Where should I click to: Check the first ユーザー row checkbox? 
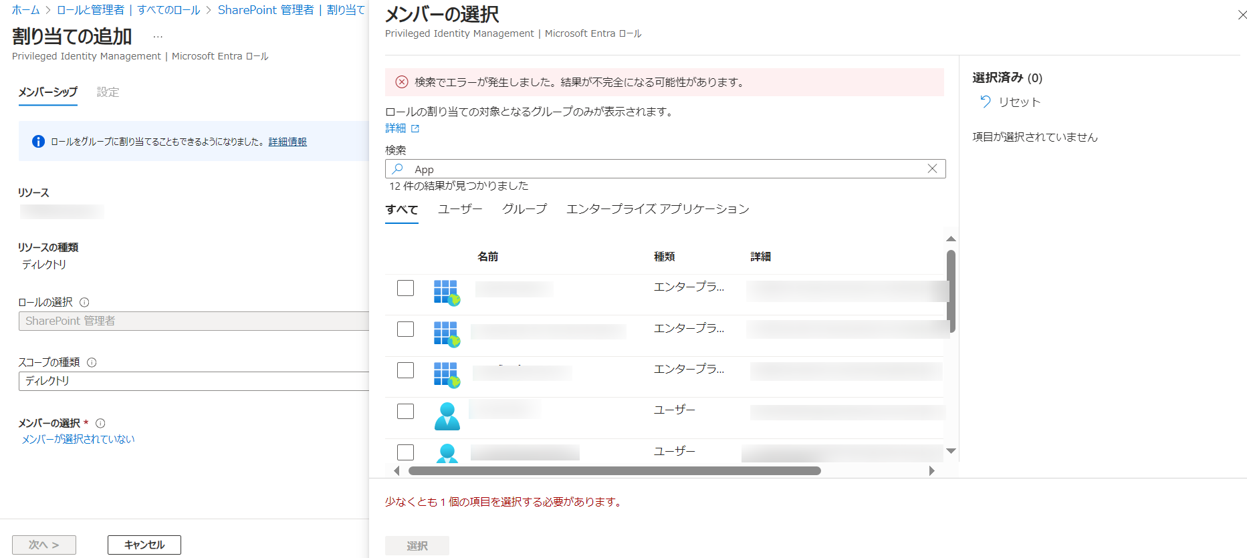405,411
